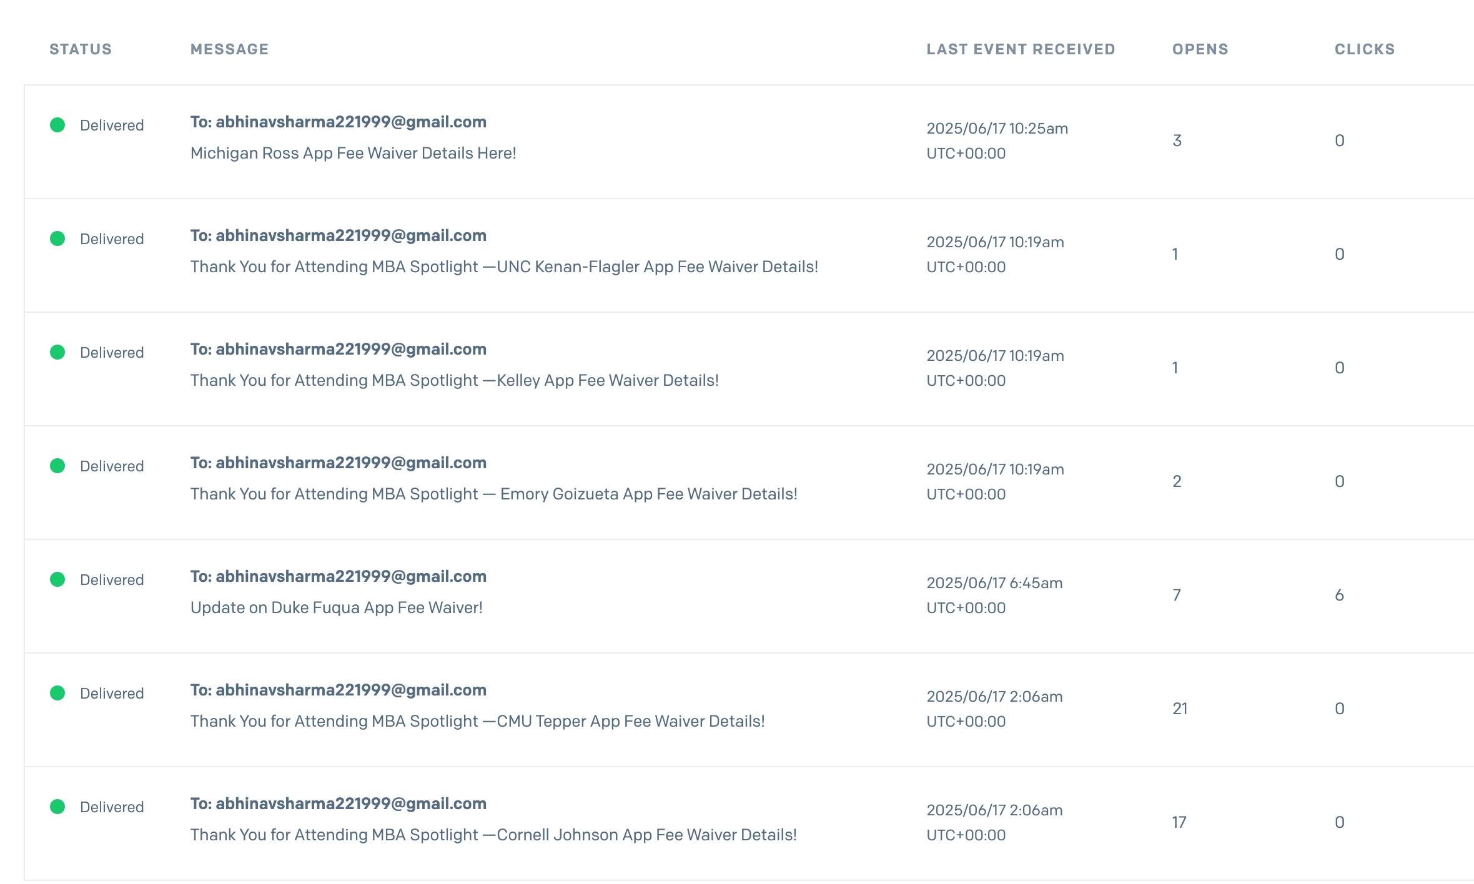Open Cornell Johnson App Fee Waiver message
This screenshot has height=884, width=1474.
tap(493, 835)
